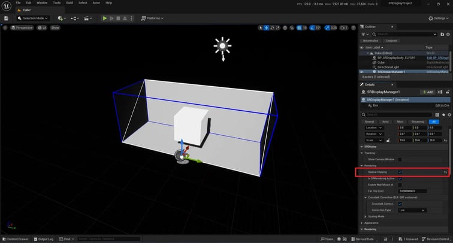Toggle the Spatial Clipping checkbox
453x243 pixels.
400,172
